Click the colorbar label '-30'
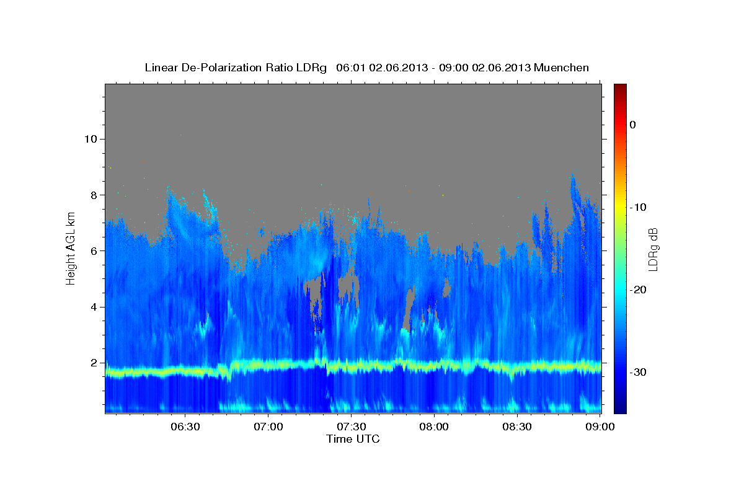The width and height of the screenshot is (744, 496). (x=639, y=372)
